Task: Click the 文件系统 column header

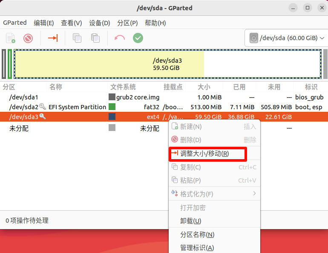Action: click(123, 87)
